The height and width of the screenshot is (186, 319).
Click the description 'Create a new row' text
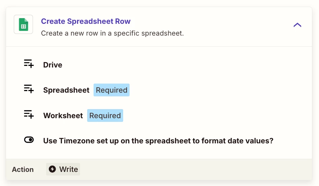pyautogui.click(x=112, y=34)
